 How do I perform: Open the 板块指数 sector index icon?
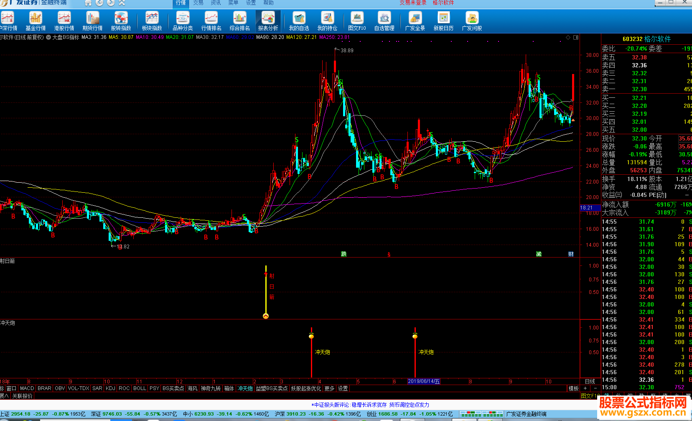click(152, 21)
